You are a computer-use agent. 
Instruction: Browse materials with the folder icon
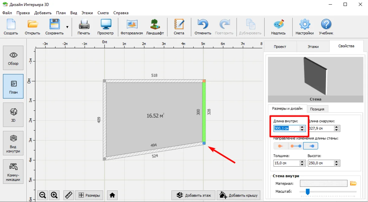(x=354, y=183)
